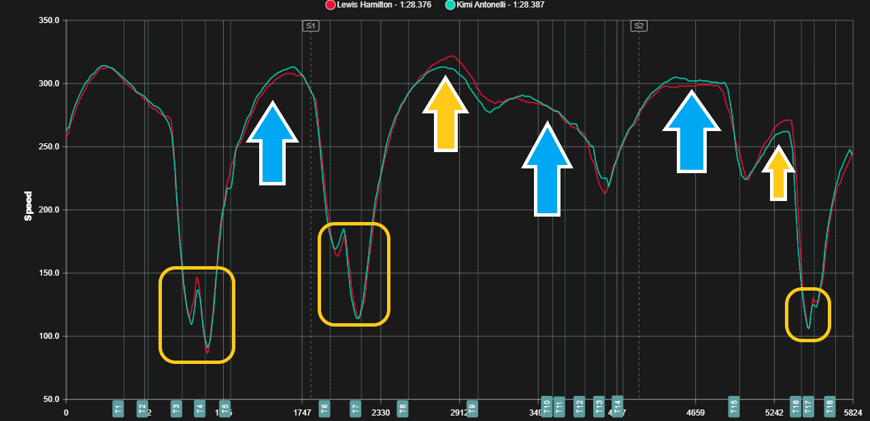Click the T10 turn marker

tap(546, 407)
